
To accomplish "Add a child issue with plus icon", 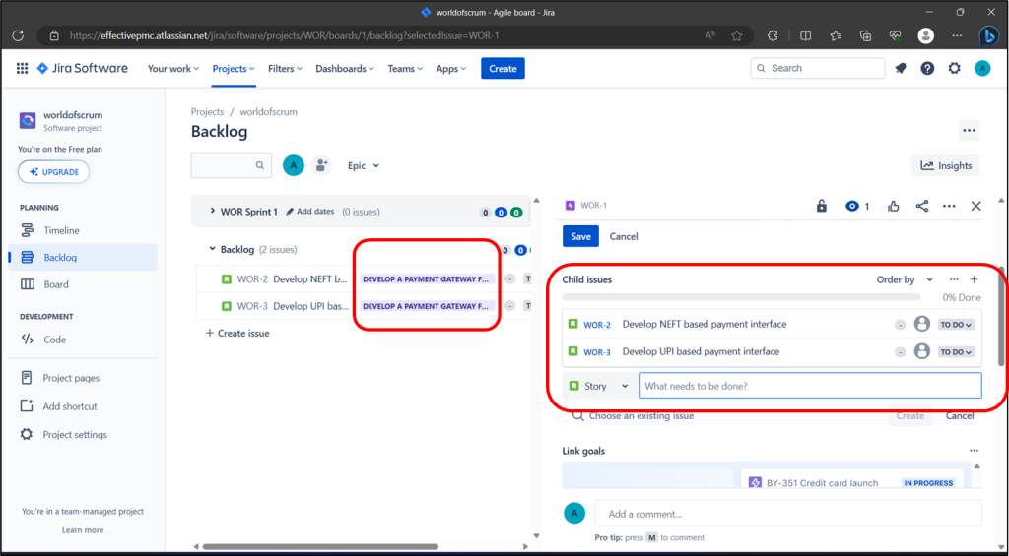I will (974, 279).
